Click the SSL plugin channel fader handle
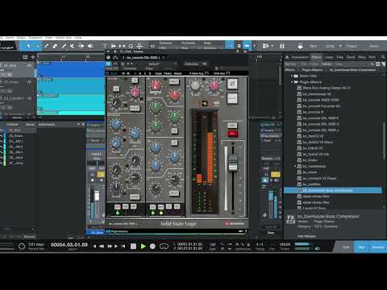 coord(233,164)
